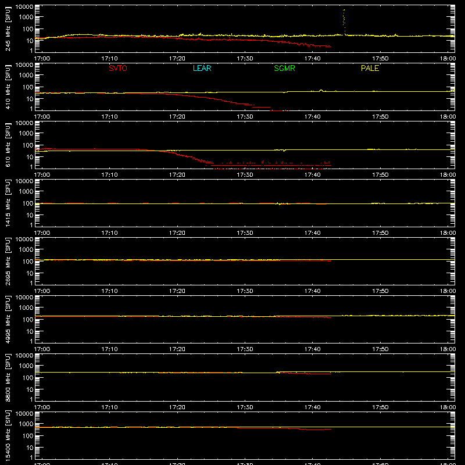
Task: Select the 4995 MHz [SFU] axis title
Action: click(x=8, y=320)
